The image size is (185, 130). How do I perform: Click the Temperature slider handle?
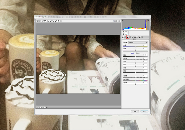tap(135, 47)
